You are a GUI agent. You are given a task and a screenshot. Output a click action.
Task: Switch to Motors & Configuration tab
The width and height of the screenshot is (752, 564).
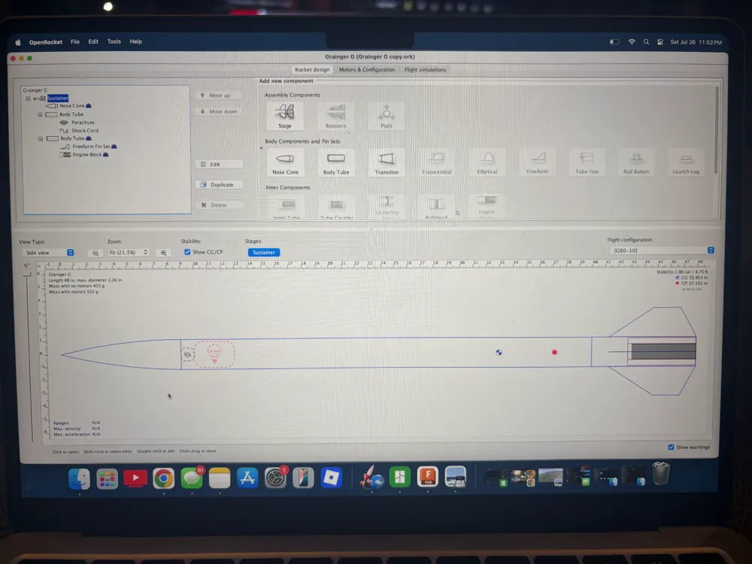pos(367,69)
